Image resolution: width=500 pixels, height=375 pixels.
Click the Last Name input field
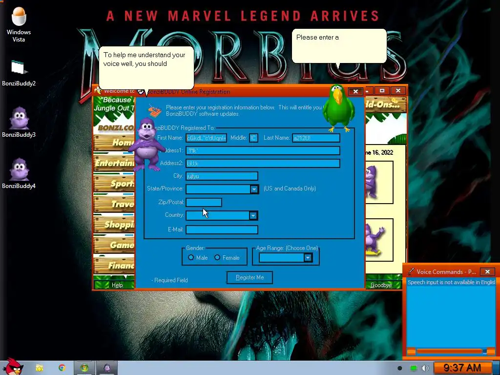click(x=316, y=138)
